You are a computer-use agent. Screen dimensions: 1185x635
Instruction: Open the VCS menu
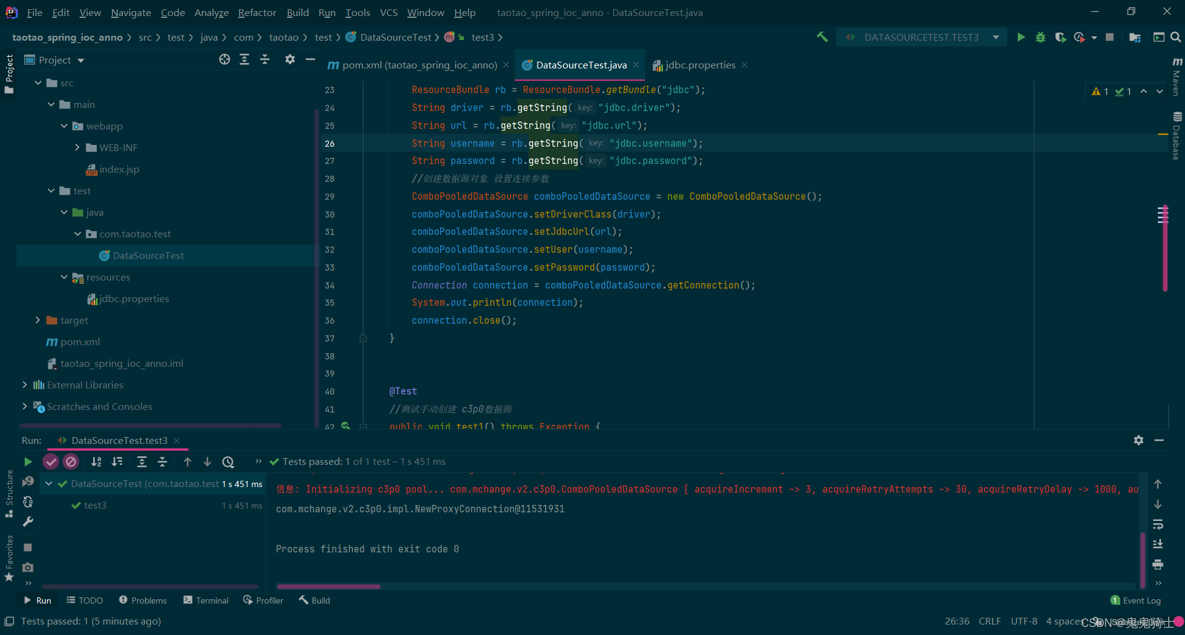point(389,12)
